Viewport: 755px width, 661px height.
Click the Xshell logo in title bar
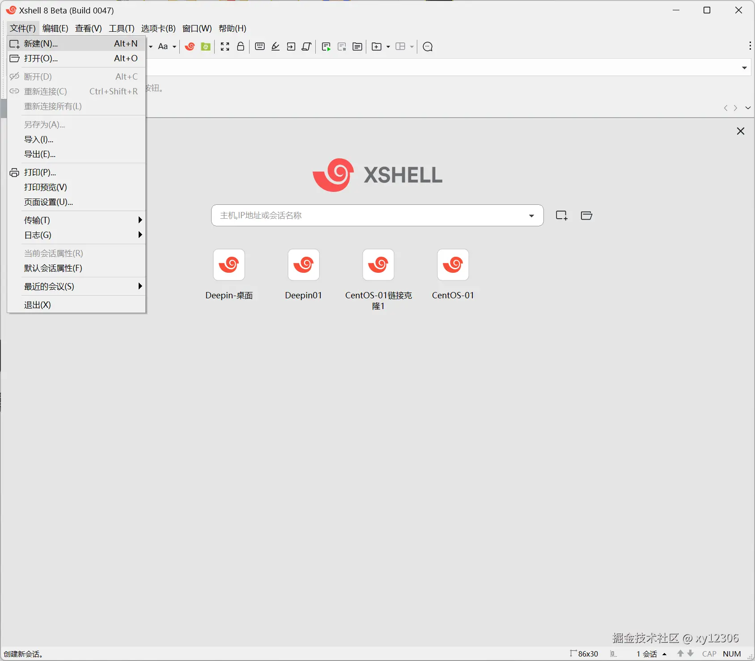pos(11,10)
